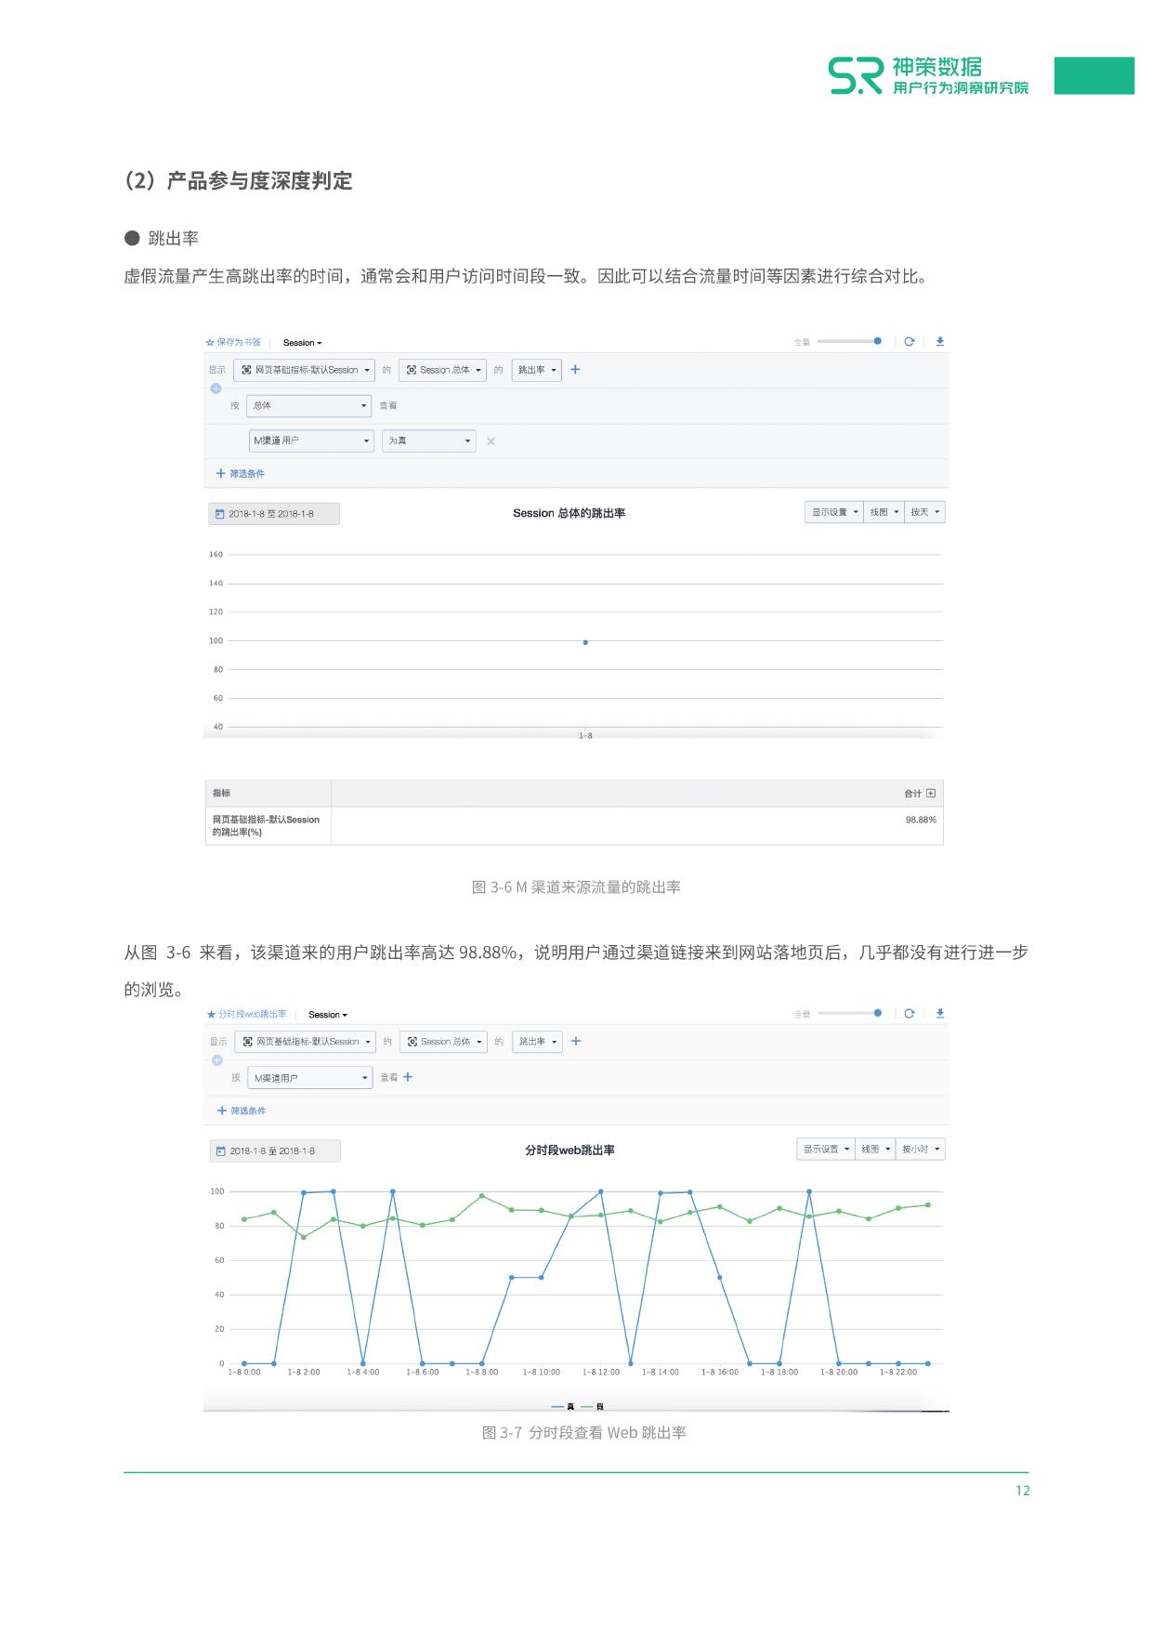The width and height of the screenshot is (1152, 1630).
Task: Open the 总体 group-by dropdown
Action: [309, 405]
